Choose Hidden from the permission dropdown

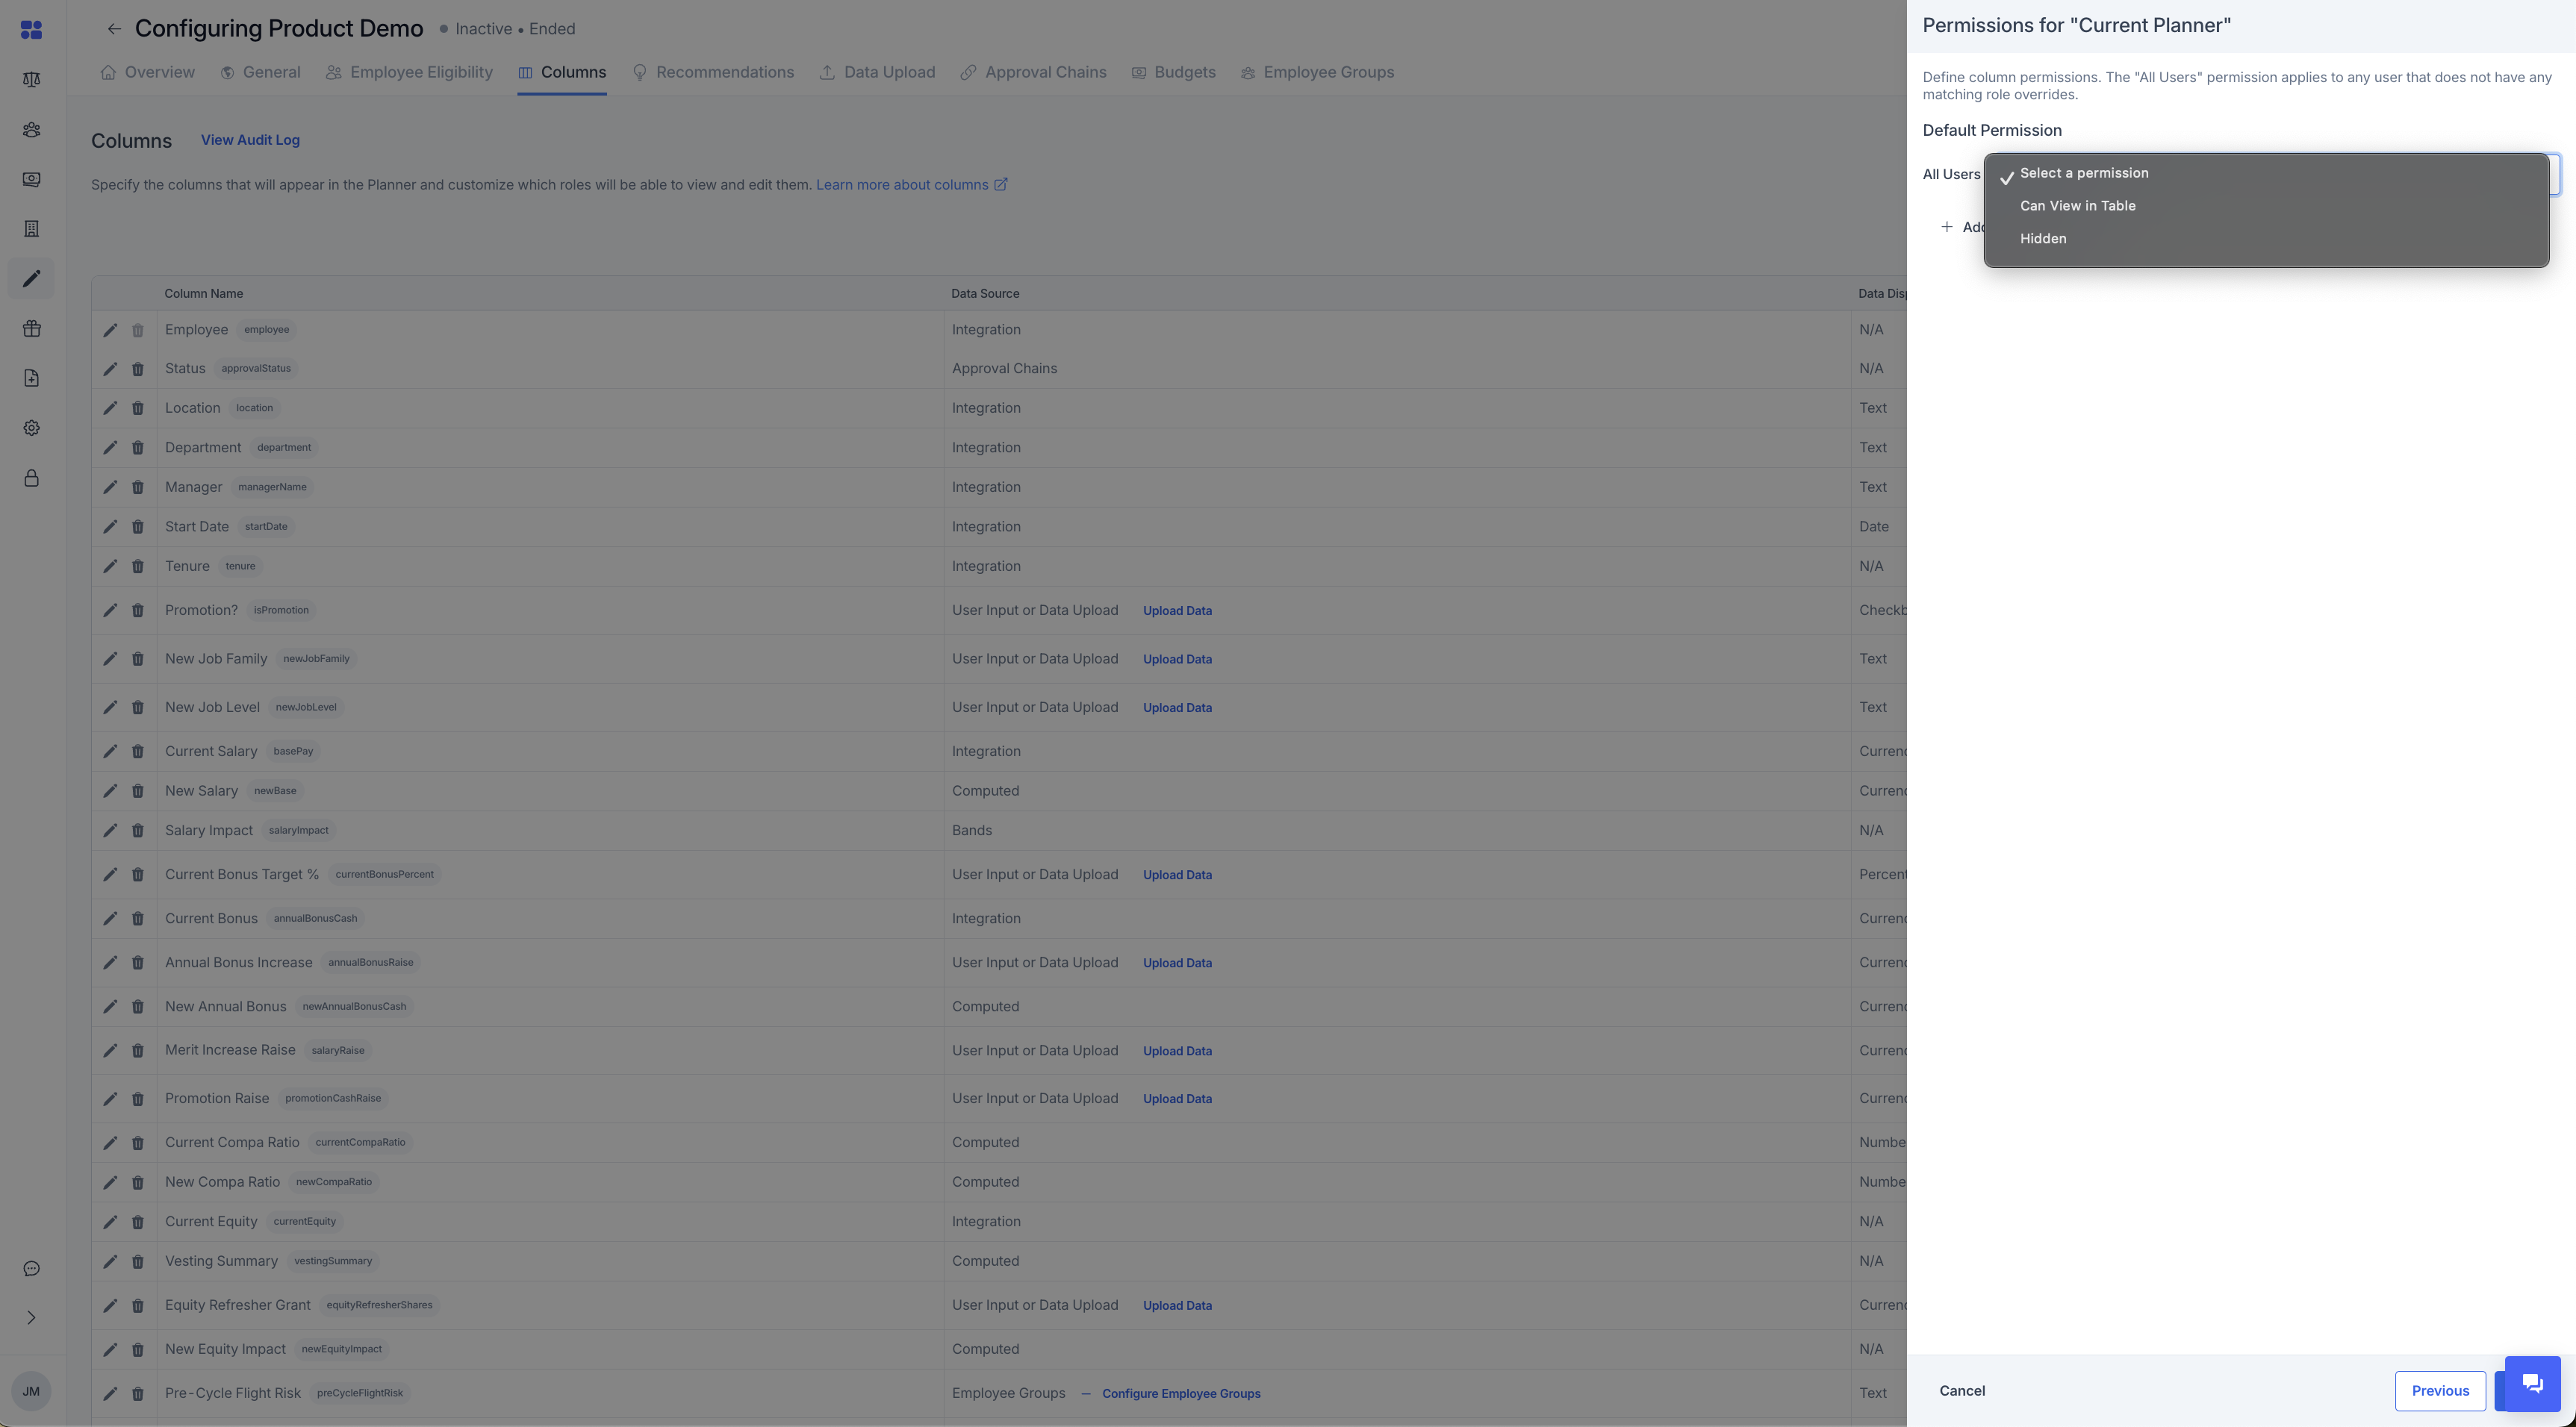(x=2043, y=238)
